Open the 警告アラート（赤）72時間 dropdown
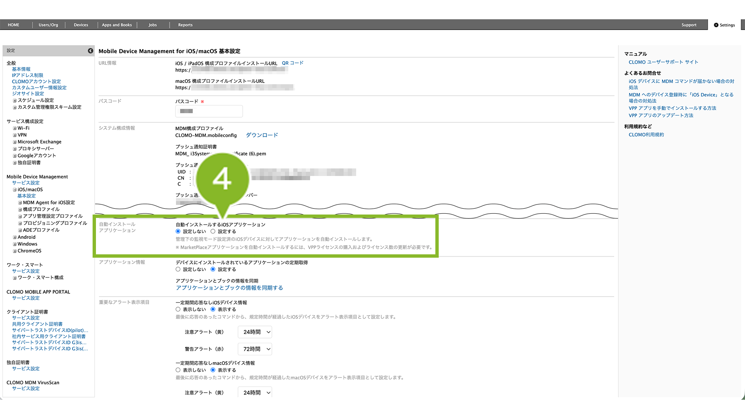The width and height of the screenshot is (745, 419). click(x=255, y=349)
